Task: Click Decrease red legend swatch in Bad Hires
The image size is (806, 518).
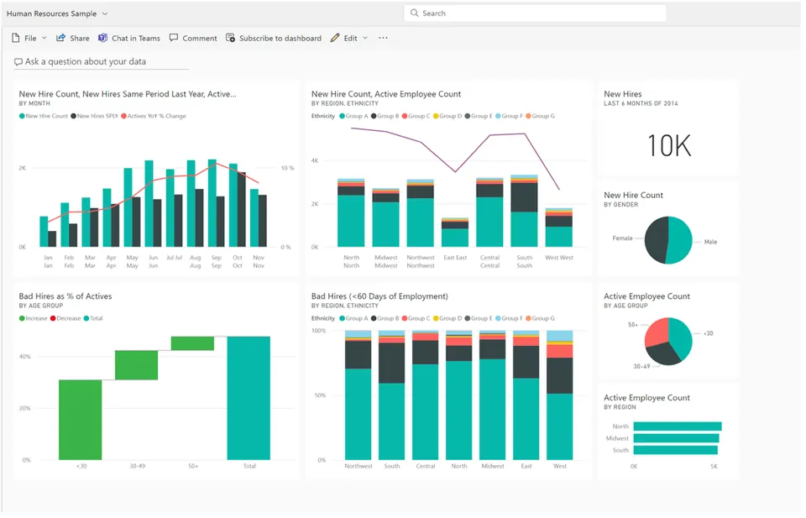Action: click(53, 319)
